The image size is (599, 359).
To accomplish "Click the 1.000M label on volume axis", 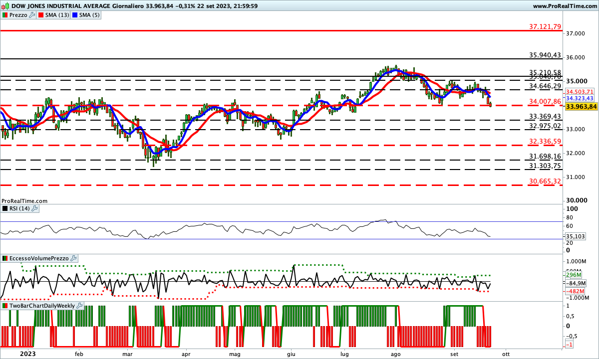I will 576,261.
